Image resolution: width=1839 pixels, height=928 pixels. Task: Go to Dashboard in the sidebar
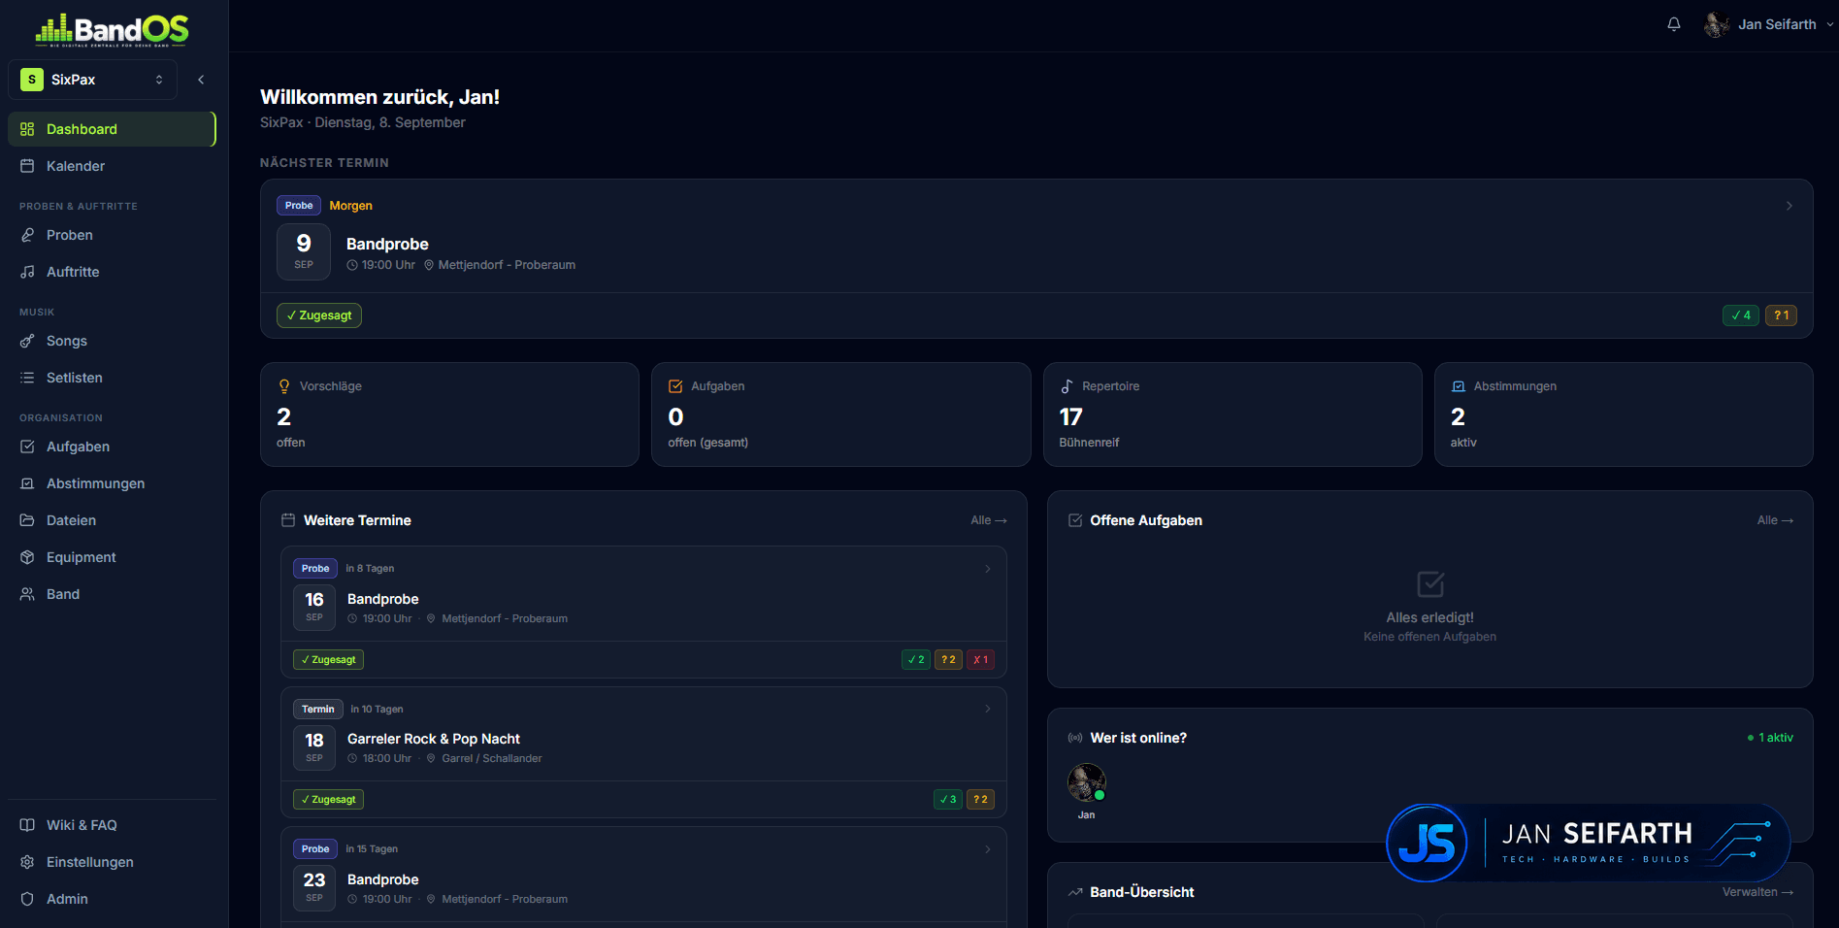(x=112, y=129)
